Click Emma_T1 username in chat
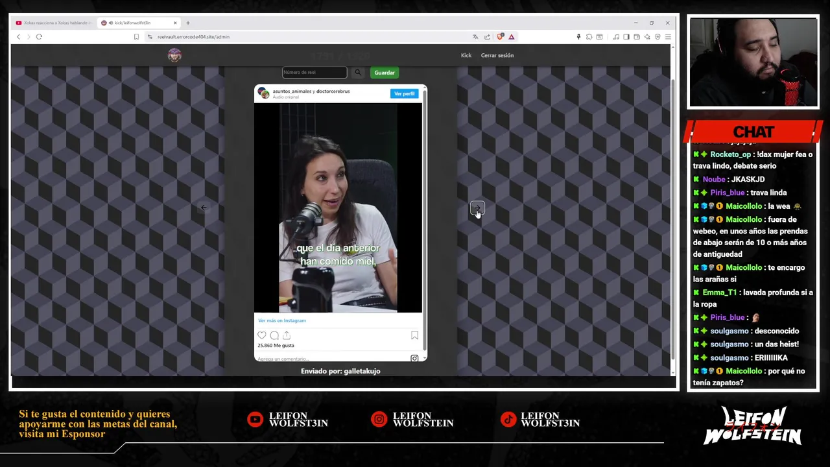The width and height of the screenshot is (830, 467). point(719,293)
